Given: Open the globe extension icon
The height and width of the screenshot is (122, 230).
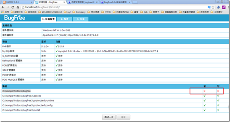Looking at the screenshot, I should [218, 7].
